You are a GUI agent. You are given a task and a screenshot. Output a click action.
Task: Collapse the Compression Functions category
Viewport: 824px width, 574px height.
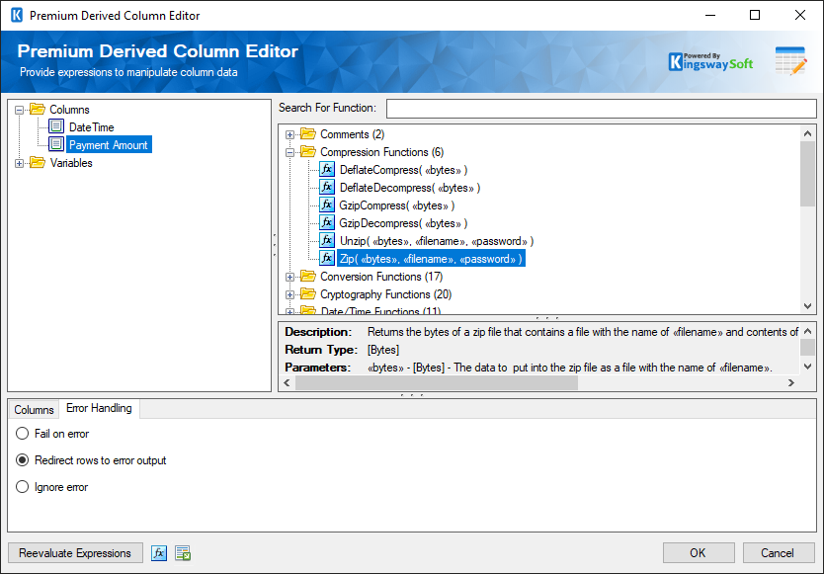coord(289,153)
